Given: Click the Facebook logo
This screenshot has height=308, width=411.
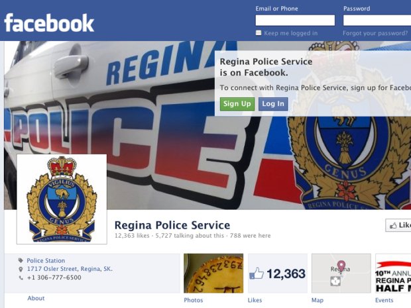Looking at the screenshot, I should point(49,23).
